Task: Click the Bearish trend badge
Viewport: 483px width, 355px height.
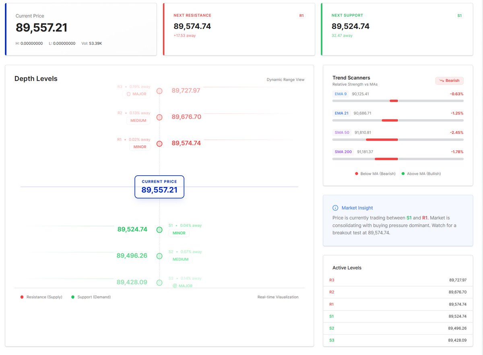Action: tap(449, 80)
